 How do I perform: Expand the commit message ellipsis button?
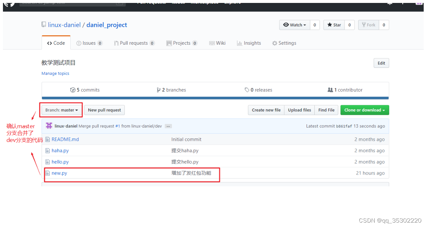[x=168, y=126]
